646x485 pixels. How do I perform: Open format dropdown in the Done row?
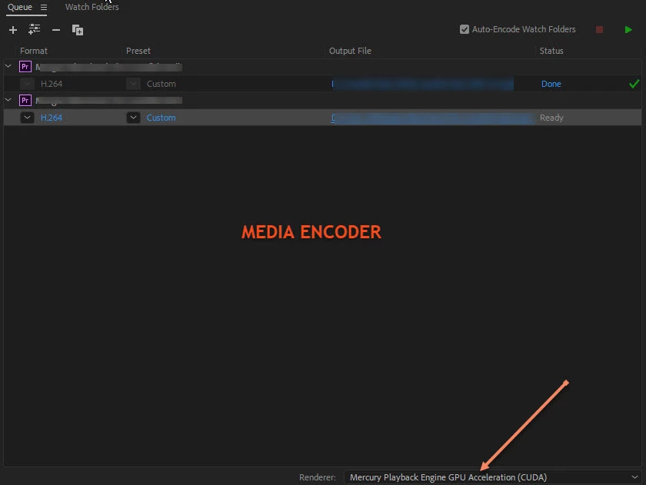(x=27, y=84)
